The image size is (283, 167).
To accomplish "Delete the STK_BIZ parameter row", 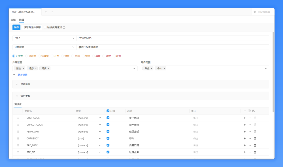I will [255, 152].
